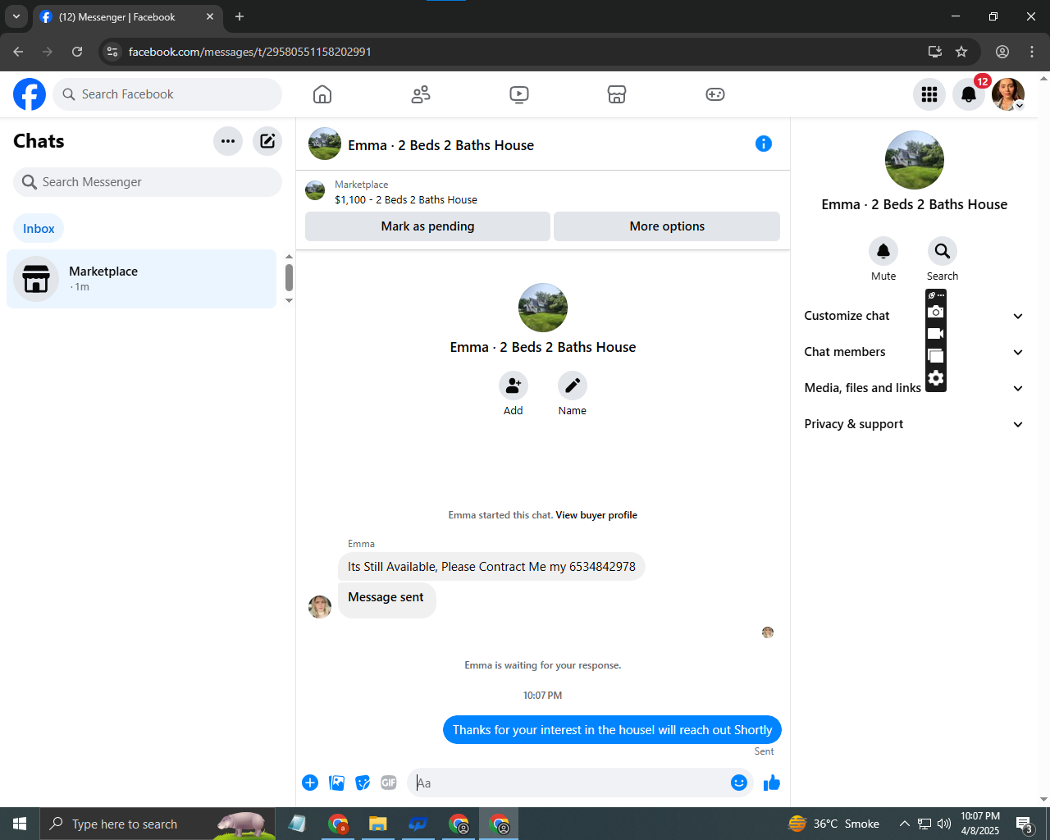1050x840 pixels.
Task: Open the overlay toolbar gallery icon
Action: click(x=936, y=356)
